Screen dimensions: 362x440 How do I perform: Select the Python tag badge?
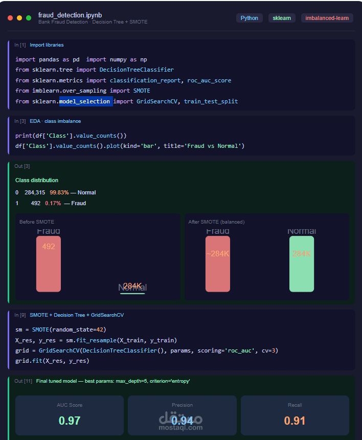click(250, 18)
